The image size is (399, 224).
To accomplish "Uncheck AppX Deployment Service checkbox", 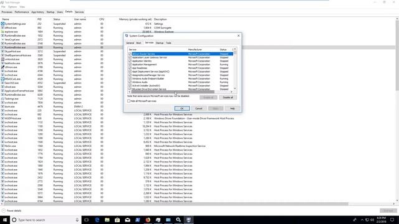I will click(130, 72).
